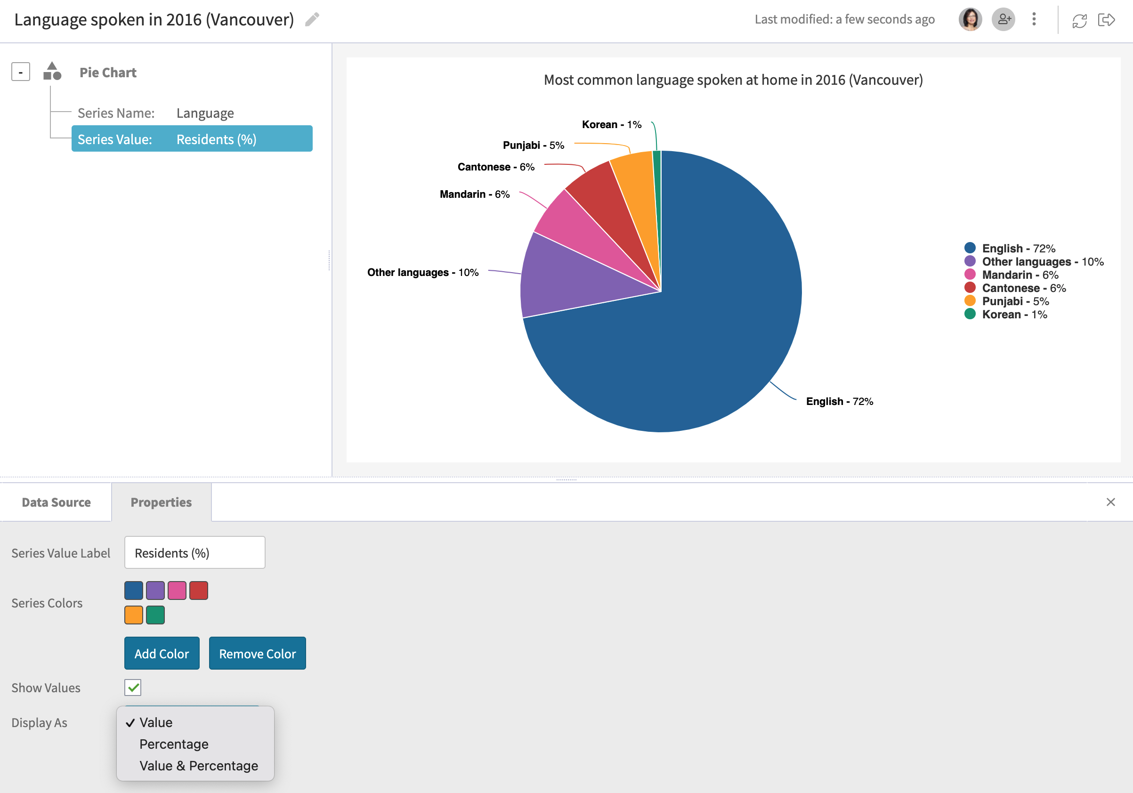
Task: Click the add collaborator icon
Action: coord(1004,19)
